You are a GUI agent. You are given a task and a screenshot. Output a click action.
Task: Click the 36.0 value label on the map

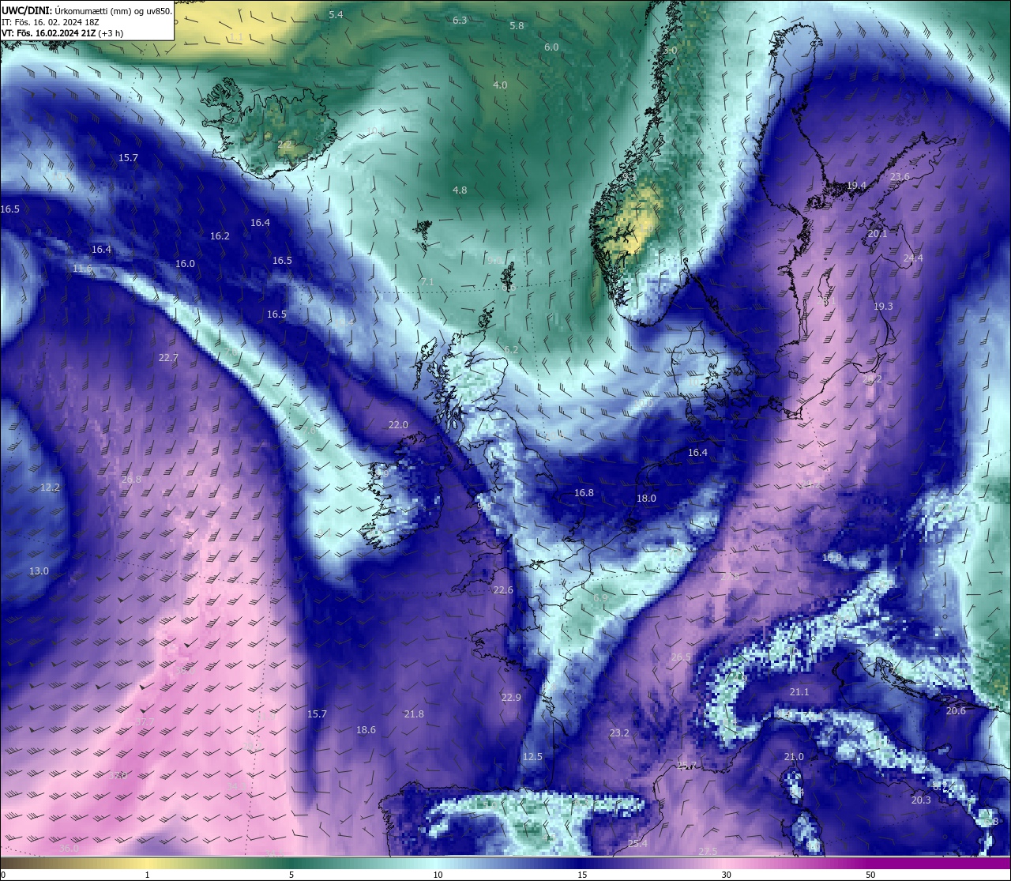69,849
